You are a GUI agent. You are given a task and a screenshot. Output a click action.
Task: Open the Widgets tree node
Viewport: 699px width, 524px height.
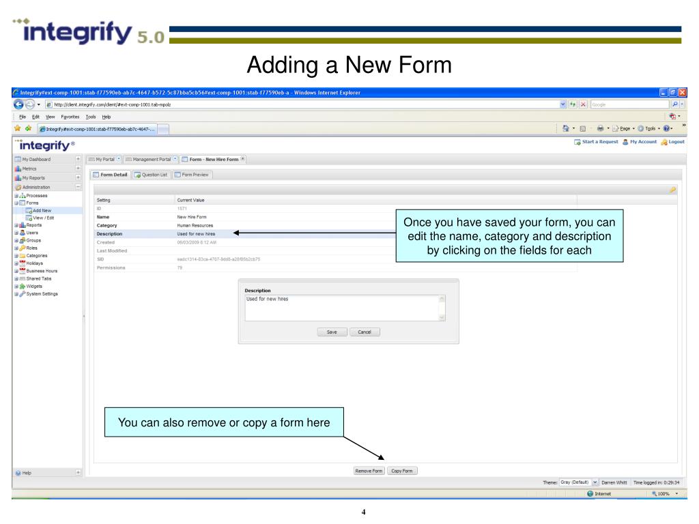click(34, 286)
